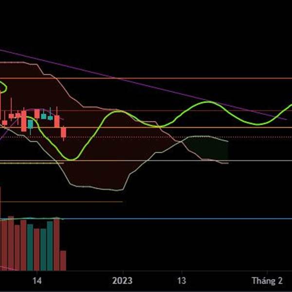The width and height of the screenshot is (292, 292).
Task: Select the dotted horizontal price line
Action: pos(146,137)
